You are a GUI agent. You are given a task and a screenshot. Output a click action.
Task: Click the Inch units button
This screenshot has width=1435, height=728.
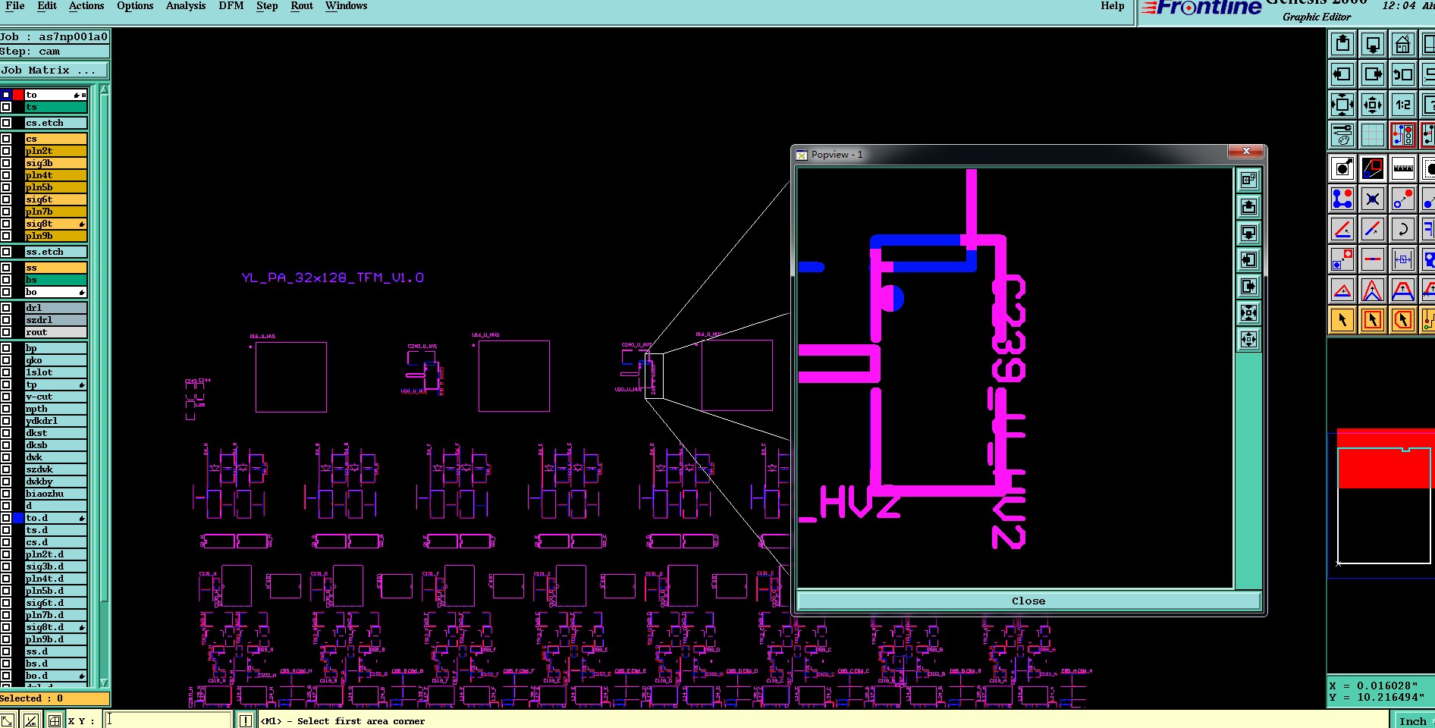(1413, 721)
